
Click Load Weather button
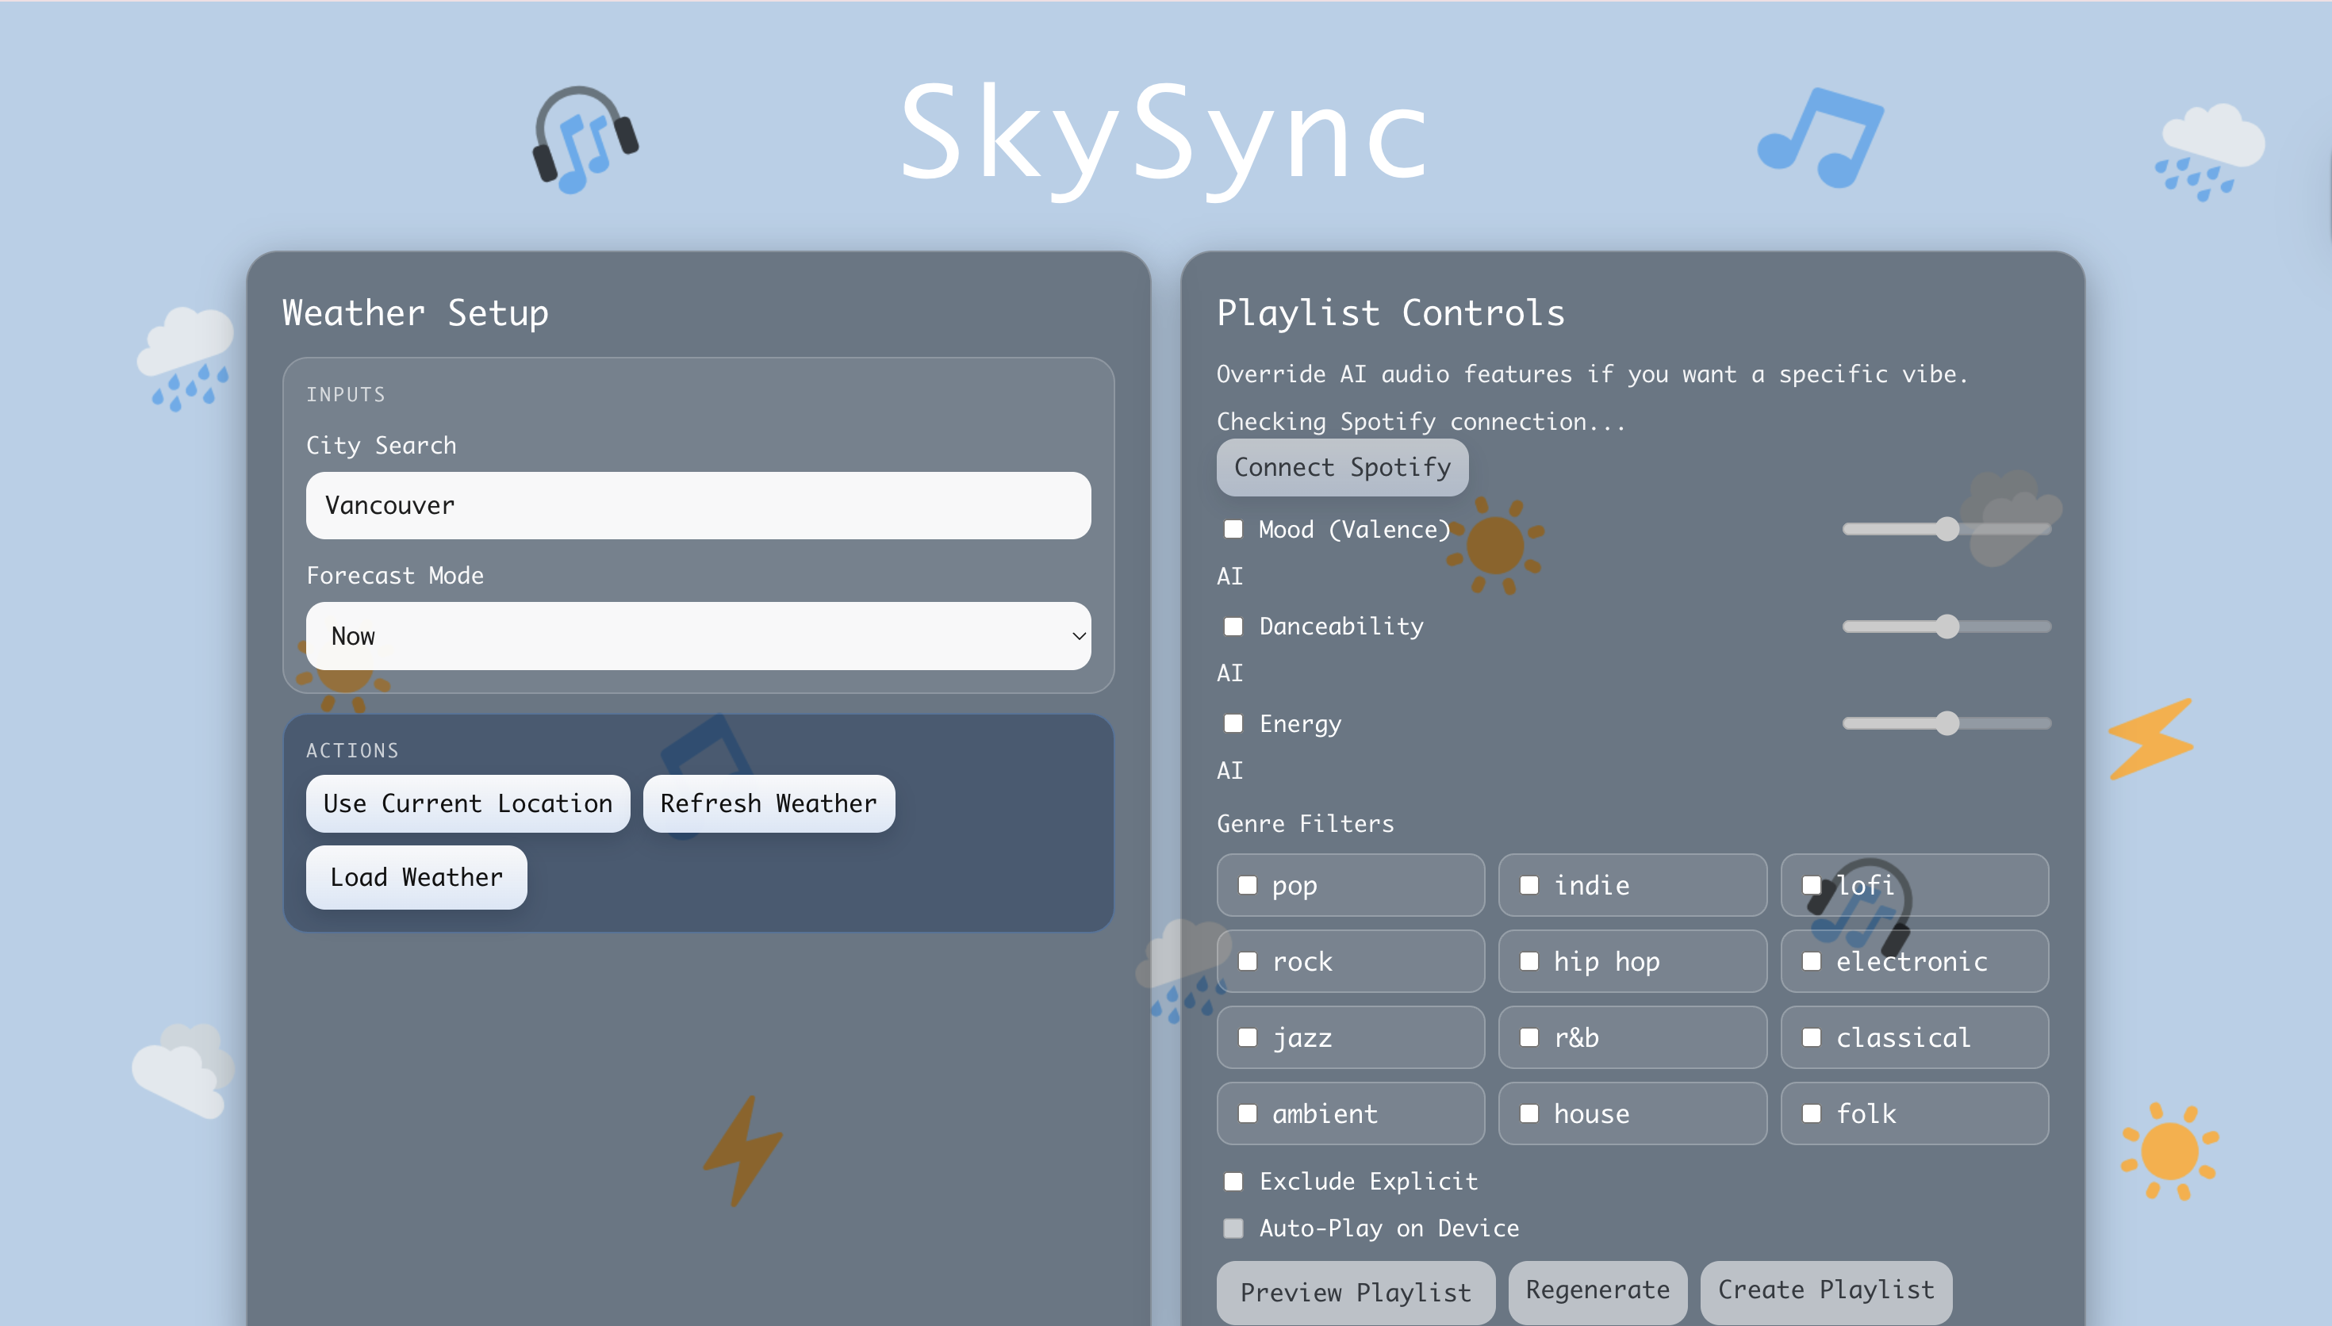pyautogui.click(x=416, y=877)
